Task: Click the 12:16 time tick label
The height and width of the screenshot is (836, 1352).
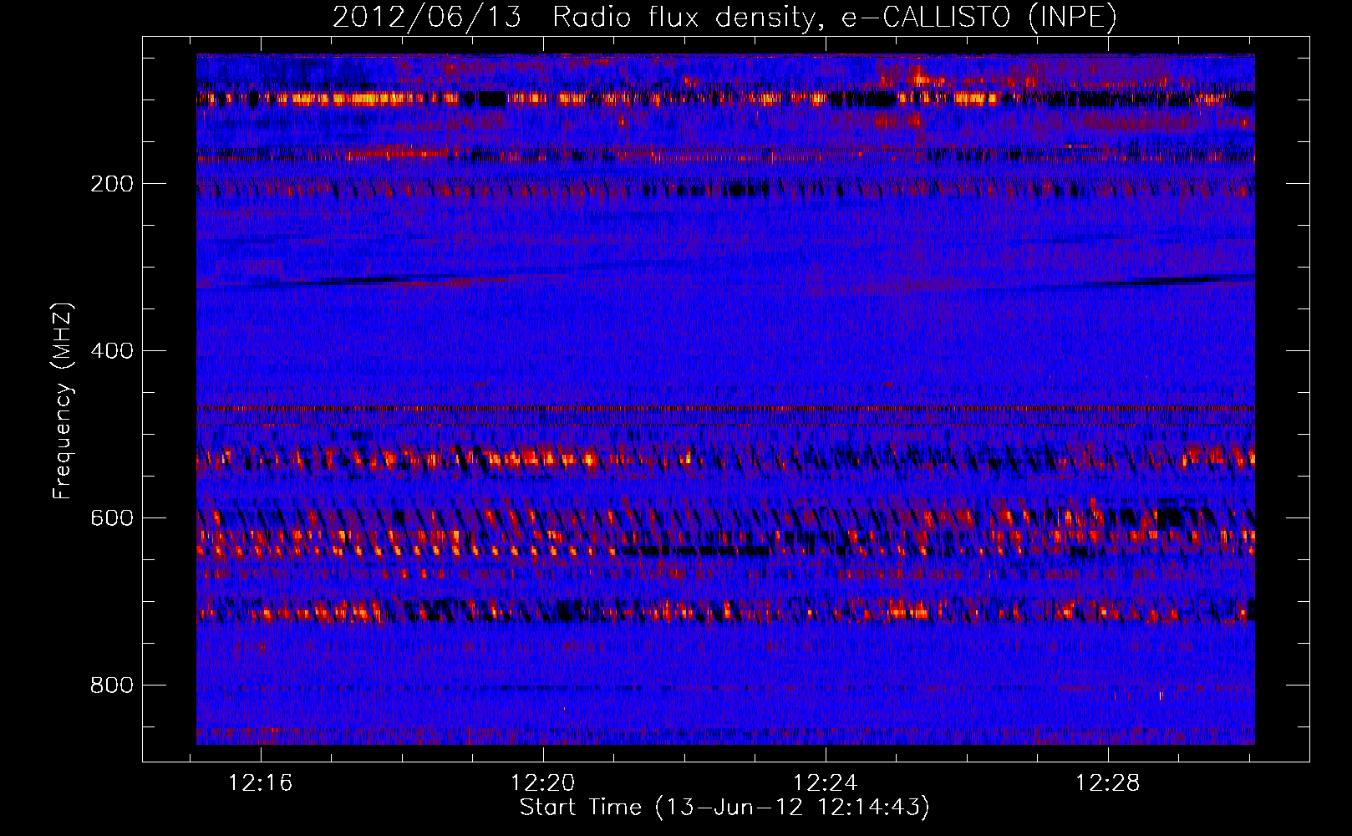Action: point(261,783)
